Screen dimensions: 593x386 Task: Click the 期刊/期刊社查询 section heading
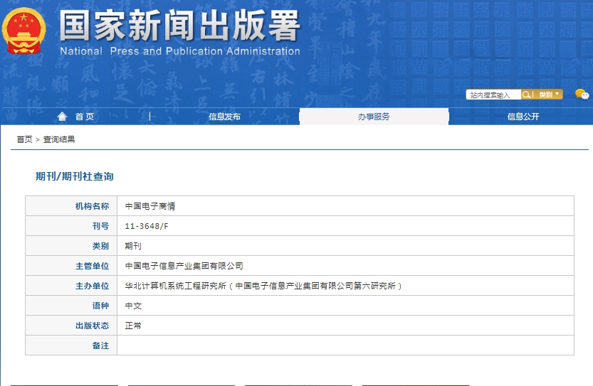[x=75, y=176]
